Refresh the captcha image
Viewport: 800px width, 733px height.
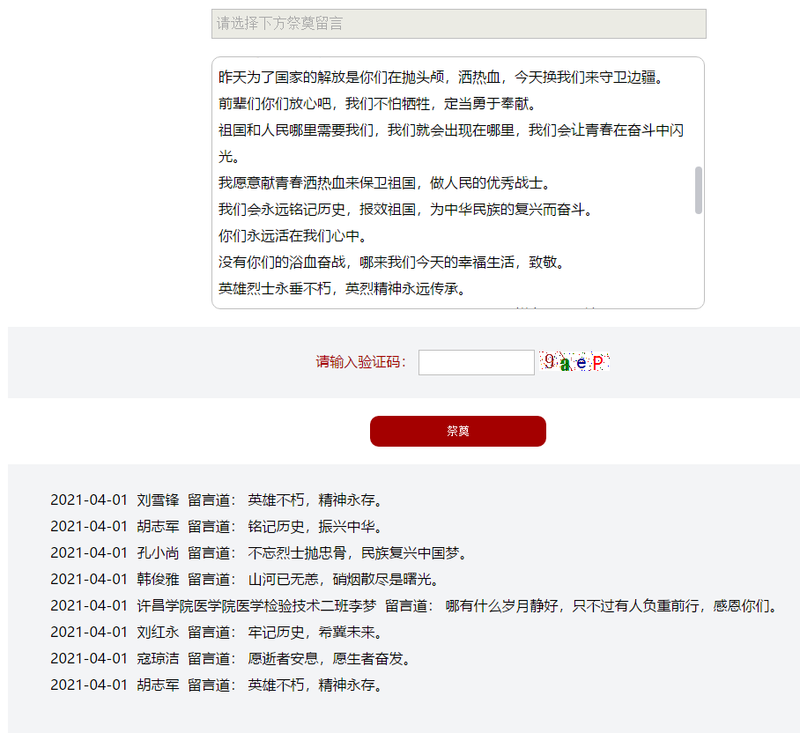pyautogui.click(x=574, y=362)
